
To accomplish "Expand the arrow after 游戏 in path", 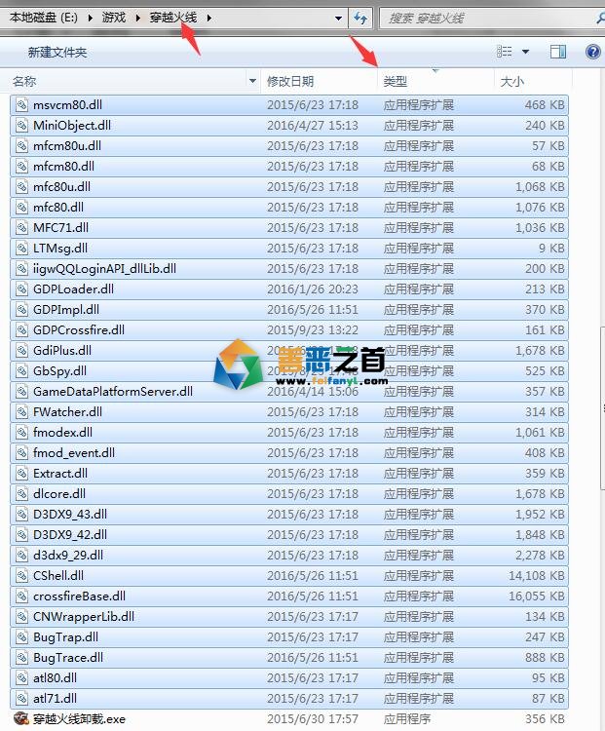I will (x=137, y=18).
